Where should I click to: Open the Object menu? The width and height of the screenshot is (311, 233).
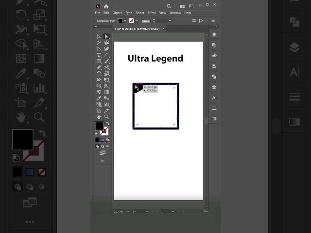click(x=117, y=13)
